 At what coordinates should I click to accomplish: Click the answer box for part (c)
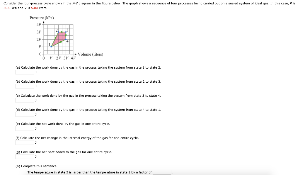click(x=24, y=100)
